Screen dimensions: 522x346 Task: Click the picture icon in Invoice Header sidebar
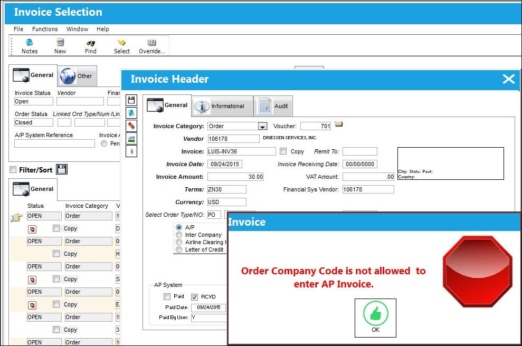[x=131, y=138]
